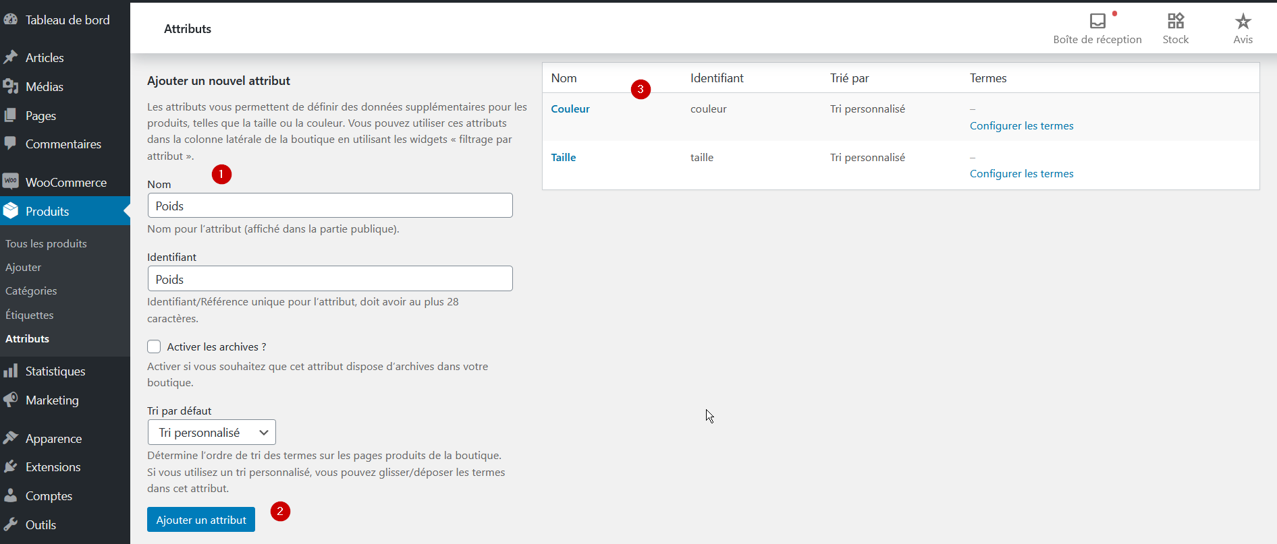This screenshot has width=1277, height=544.
Task: Open the Boîte de réception inbox icon
Action: tap(1097, 21)
